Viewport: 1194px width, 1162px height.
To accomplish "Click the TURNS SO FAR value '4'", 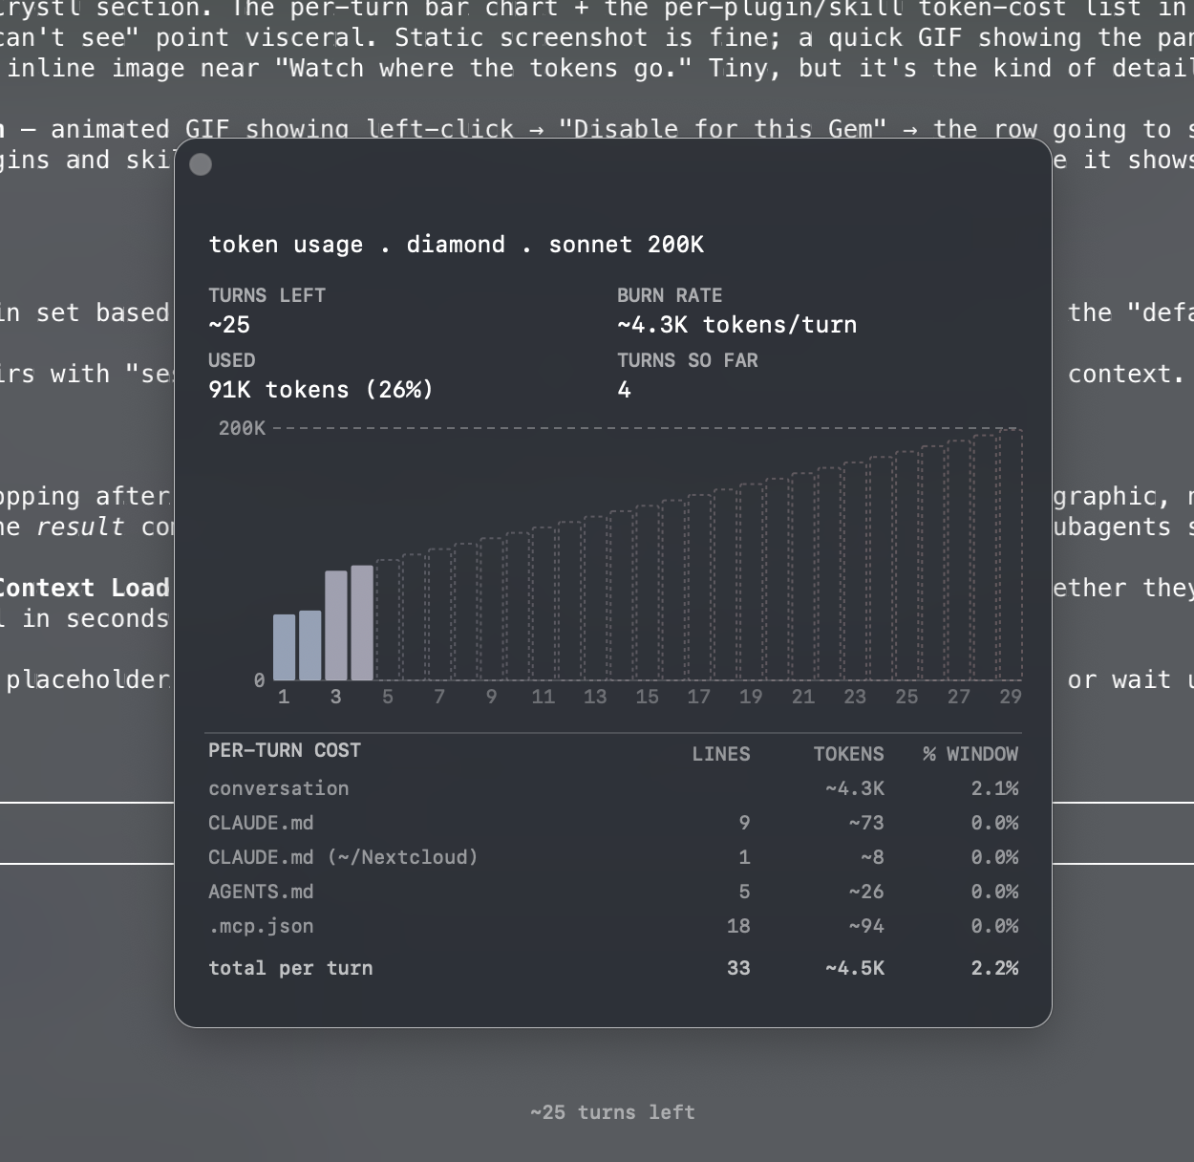I will coord(625,390).
